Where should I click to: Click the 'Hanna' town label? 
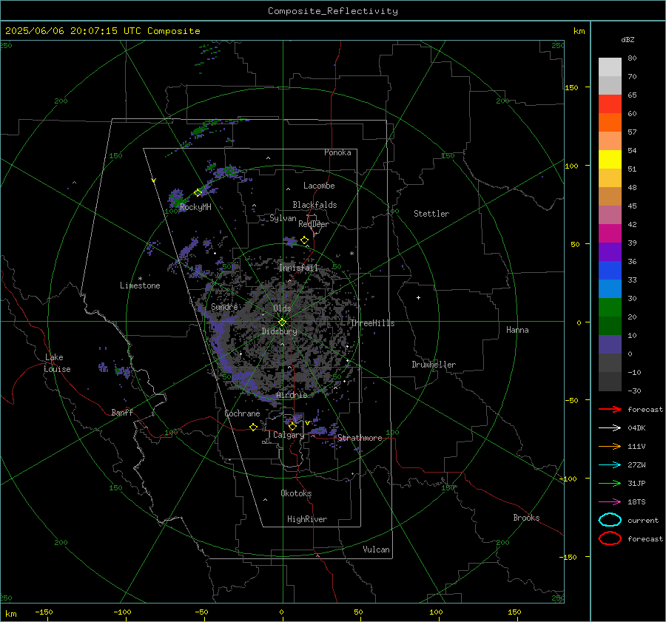517,330
